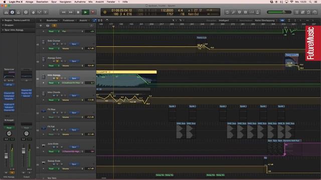Fast forward the transport
The image size is (321, 180).
[x=71, y=12]
